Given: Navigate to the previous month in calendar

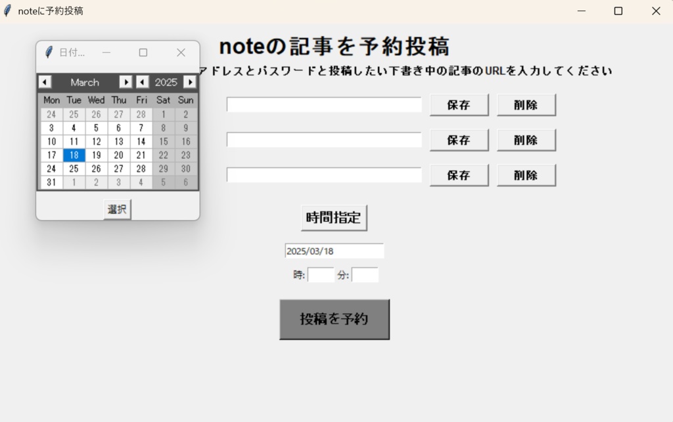Looking at the screenshot, I should (44, 82).
